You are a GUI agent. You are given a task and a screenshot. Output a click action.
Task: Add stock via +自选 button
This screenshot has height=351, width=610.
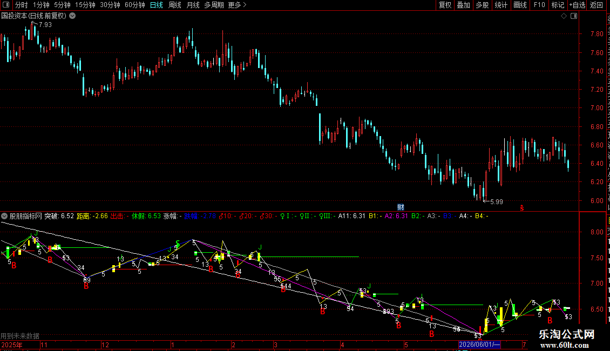(577, 5)
